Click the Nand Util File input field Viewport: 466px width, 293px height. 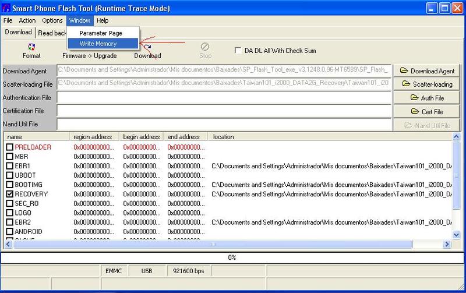(224, 124)
